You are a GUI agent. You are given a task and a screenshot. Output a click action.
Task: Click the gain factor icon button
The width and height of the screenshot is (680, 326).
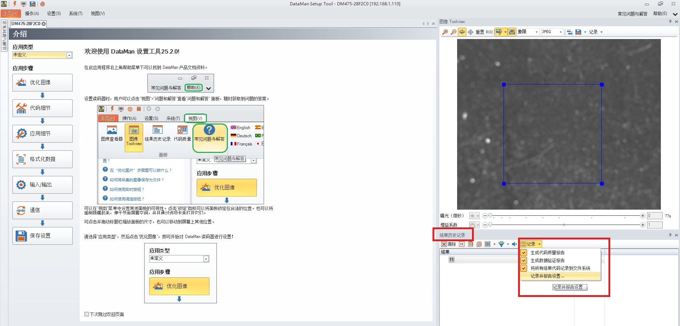[474, 225]
